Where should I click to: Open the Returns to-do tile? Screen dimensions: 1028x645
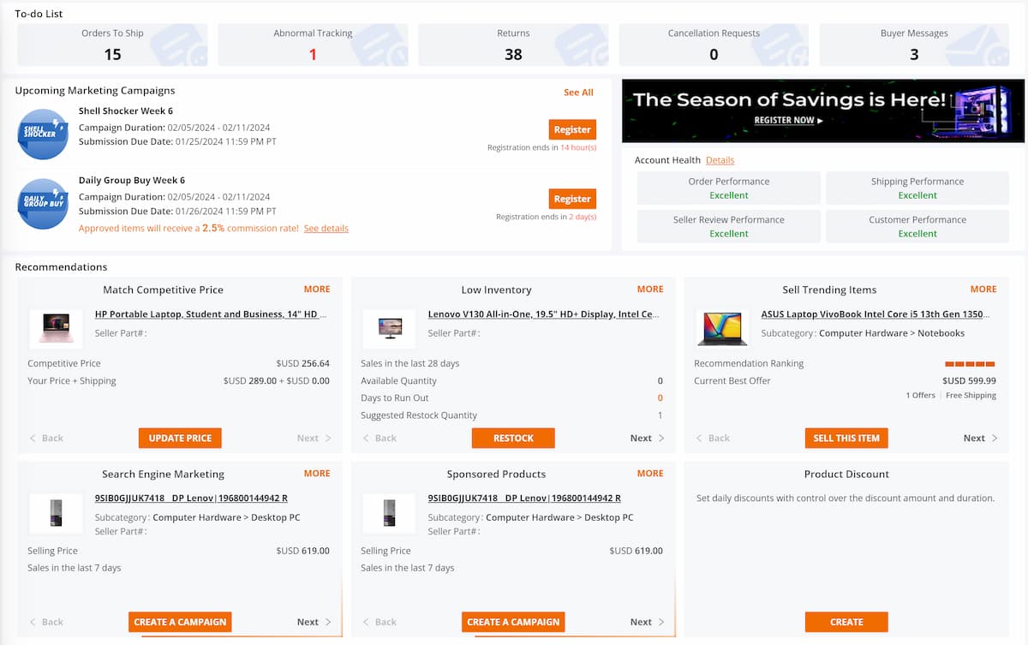[513, 45]
